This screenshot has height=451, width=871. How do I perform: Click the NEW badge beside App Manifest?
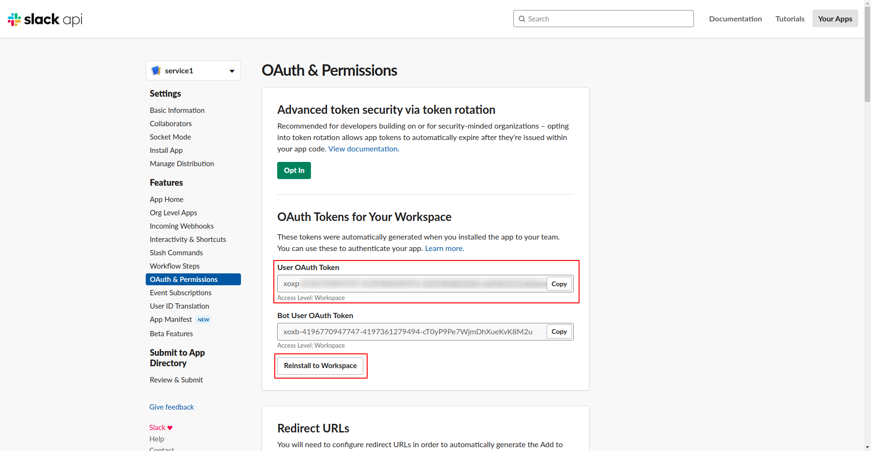[203, 320]
